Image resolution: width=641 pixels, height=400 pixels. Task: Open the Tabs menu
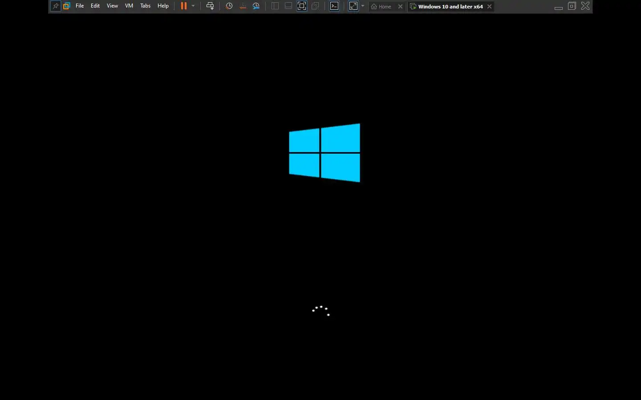coord(146,6)
